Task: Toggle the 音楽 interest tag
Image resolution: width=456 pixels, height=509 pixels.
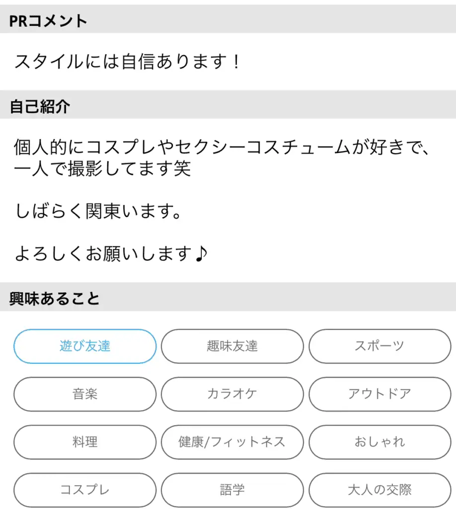Action: pos(85,394)
